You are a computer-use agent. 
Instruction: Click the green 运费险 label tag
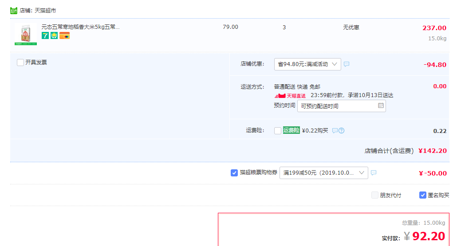coord(291,130)
